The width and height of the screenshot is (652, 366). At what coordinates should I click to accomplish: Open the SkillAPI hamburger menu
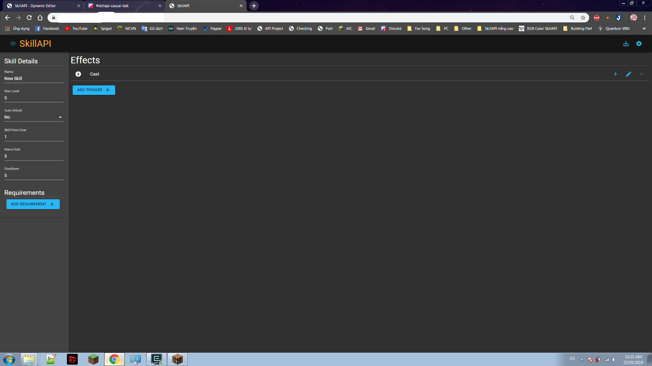pyautogui.click(x=13, y=44)
